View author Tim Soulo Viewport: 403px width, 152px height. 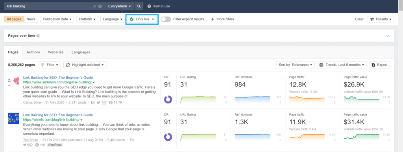point(30,140)
